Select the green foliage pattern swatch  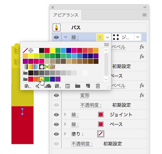47,67
